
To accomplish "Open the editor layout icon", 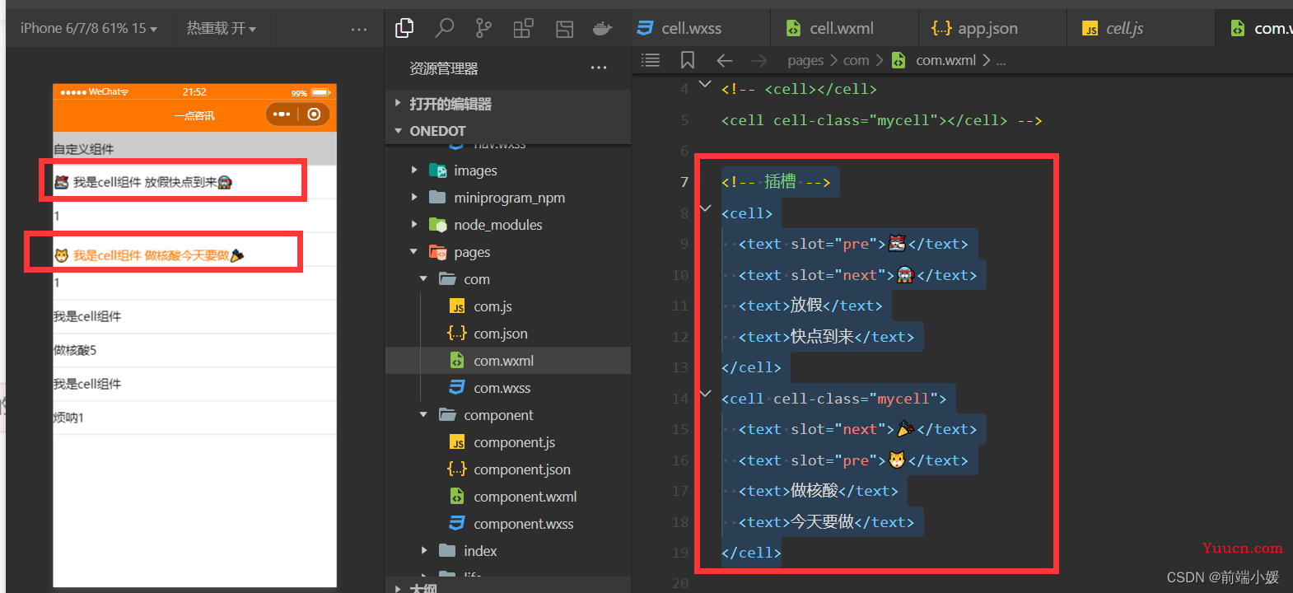I will click(x=564, y=29).
